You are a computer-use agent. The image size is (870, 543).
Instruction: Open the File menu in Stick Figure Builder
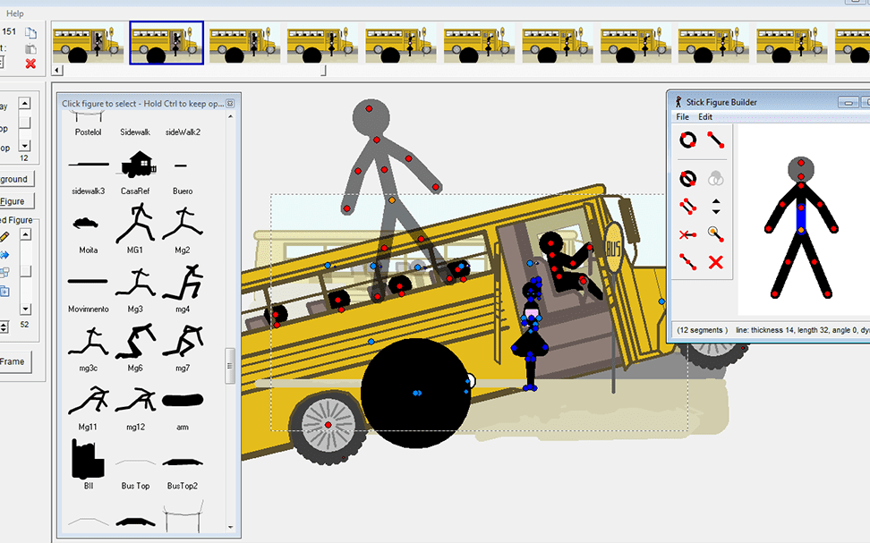click(682, 117)
